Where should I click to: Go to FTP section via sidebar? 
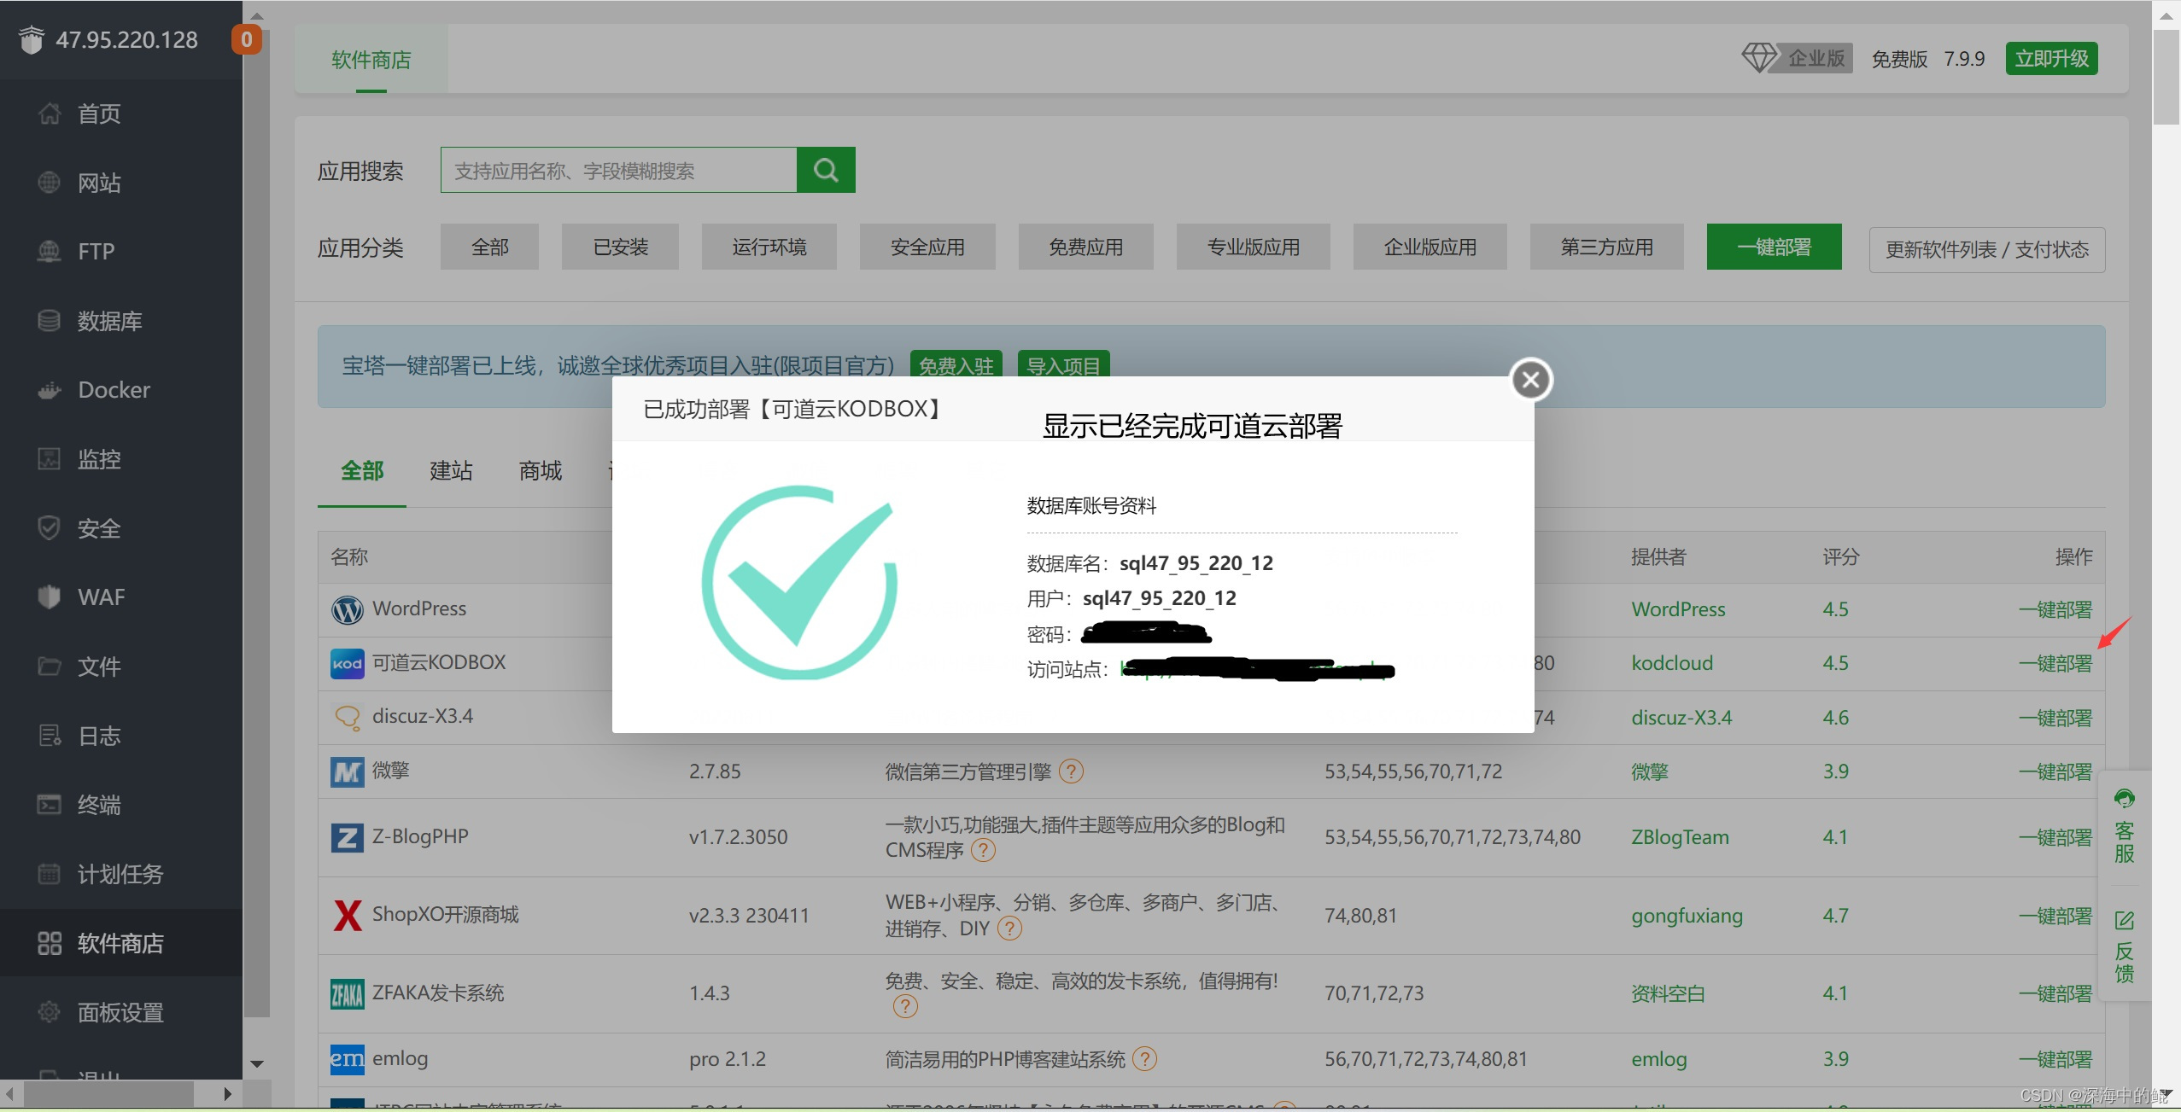(96, 252)
